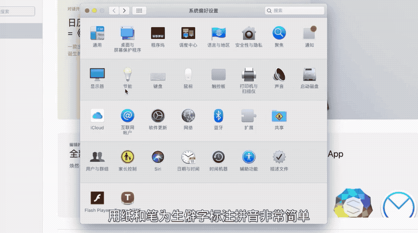This screenshot has height=233, width=418.
Task: Select the blue checkmark clock app icon in background
Action: click(398, 205)
